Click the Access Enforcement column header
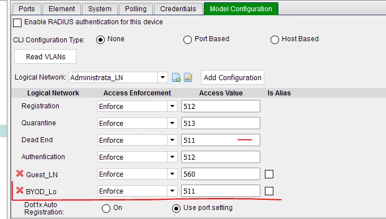 (137, 93)
